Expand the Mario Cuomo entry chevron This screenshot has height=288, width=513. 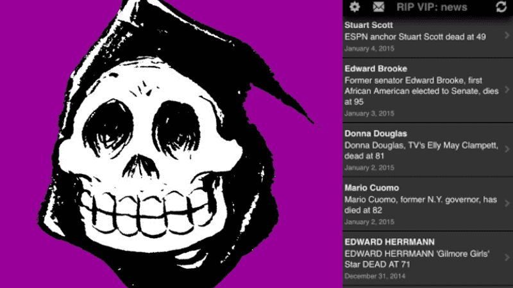[x=507, y=204]
